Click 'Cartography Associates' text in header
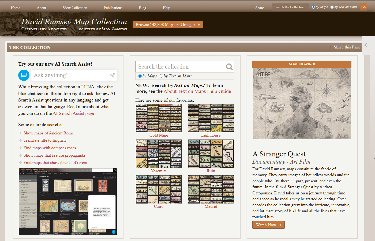 [44, 29]
